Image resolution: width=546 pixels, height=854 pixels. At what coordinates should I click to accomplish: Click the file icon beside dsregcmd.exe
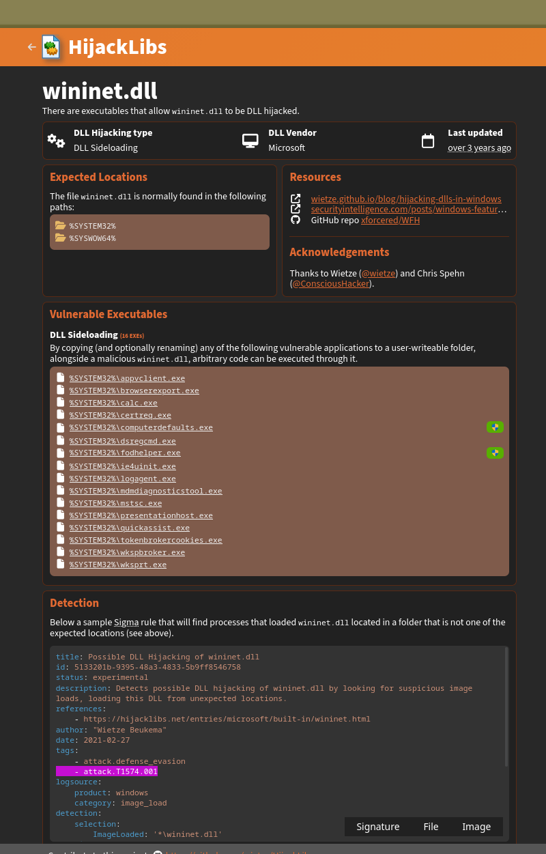tap(60, 440)
